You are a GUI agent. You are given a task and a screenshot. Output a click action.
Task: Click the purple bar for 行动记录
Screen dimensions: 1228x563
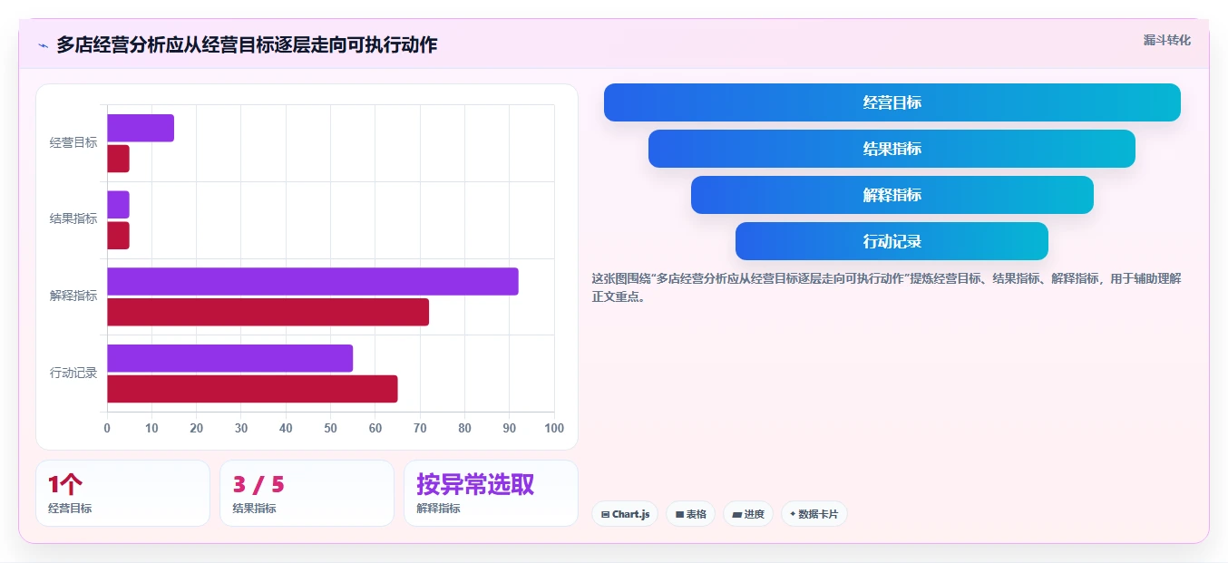pyautogui.click(x=229, y=358)
